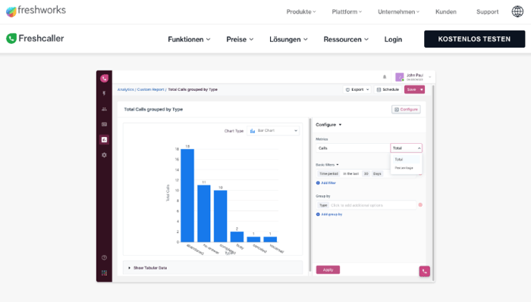This screenshot has height=302, width=531.
Task: Click the Login link
Action: [393, 39]
